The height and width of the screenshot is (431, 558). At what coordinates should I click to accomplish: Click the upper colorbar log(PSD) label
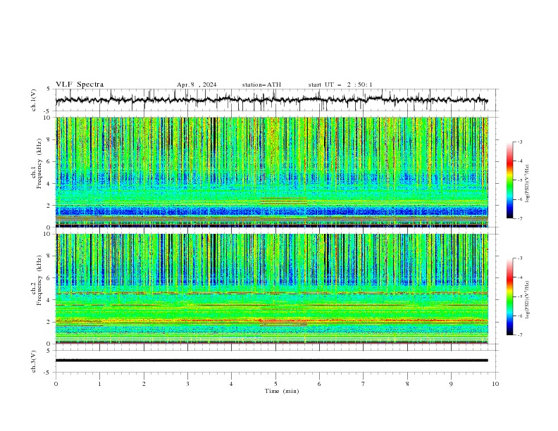[528, 184]
